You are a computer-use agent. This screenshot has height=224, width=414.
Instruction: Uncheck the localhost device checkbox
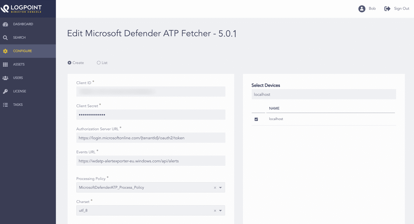tap(256, 119)
